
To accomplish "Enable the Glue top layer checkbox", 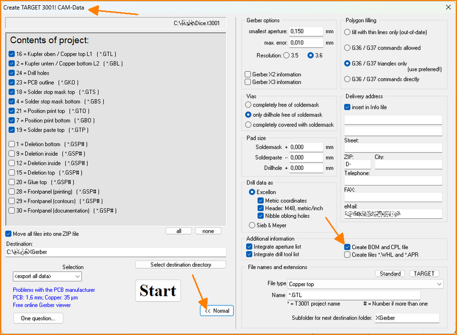I will point(12,182).
